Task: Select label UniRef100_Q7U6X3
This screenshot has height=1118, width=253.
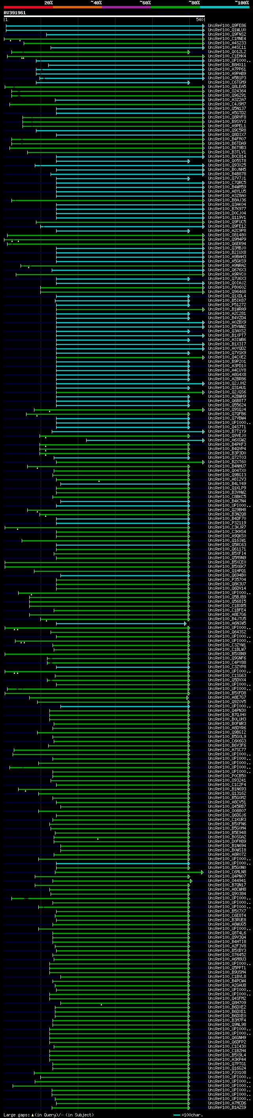Action: tap(227, 279)
